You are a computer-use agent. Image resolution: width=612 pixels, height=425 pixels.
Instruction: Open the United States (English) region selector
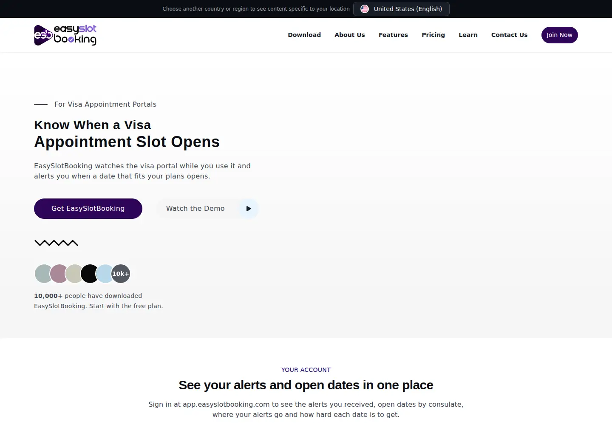[401, 9]
